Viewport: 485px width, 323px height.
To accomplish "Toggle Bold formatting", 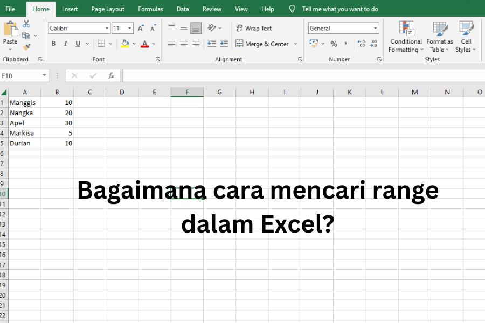I will (x=53, y=44).
